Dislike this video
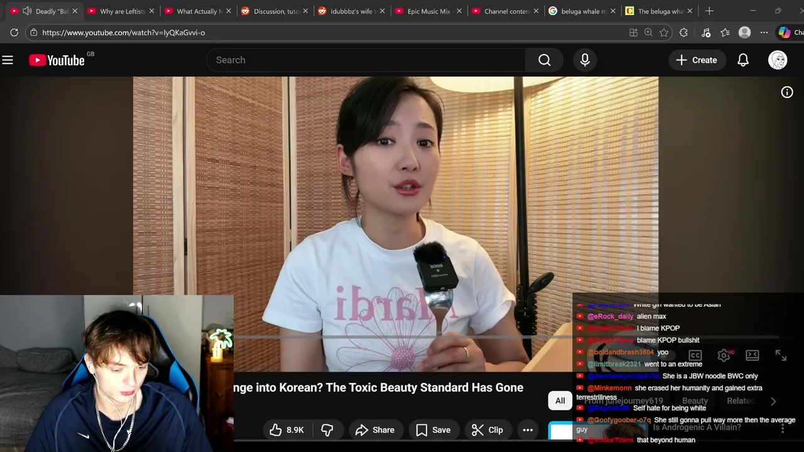This screenshot has height=452, width=804. (x=327, y=430)
